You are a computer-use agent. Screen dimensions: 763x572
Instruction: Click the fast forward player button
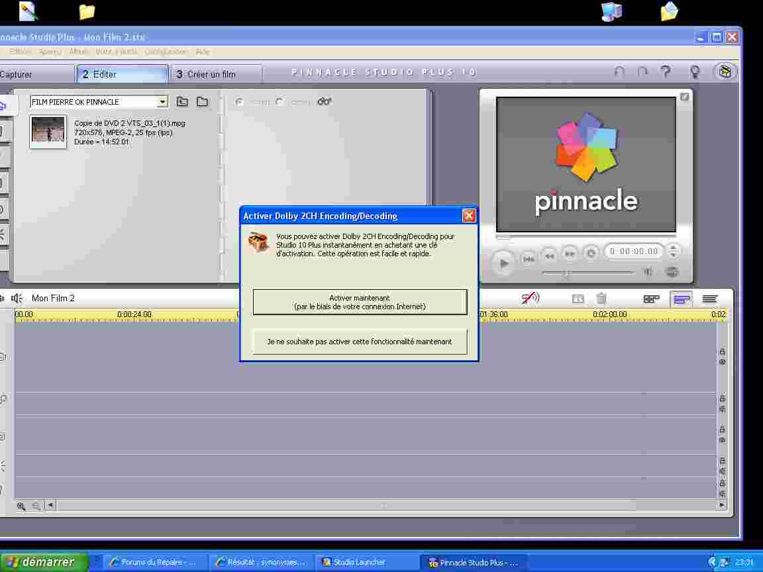pos(570,254)
